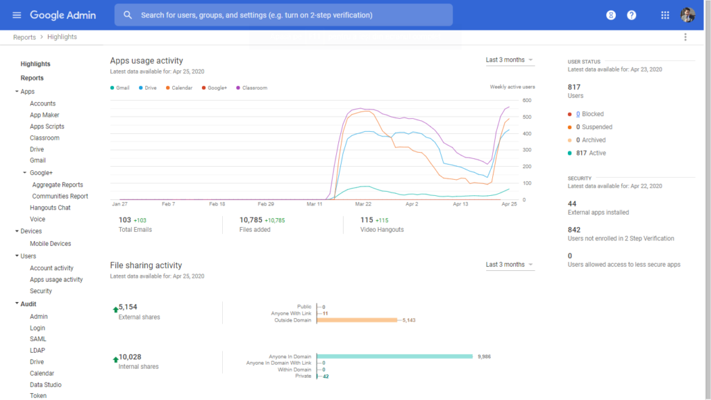This screenshot has height=400, width=711.
Task: Open Mobile Devices report
Action: (x=50, y=244)
